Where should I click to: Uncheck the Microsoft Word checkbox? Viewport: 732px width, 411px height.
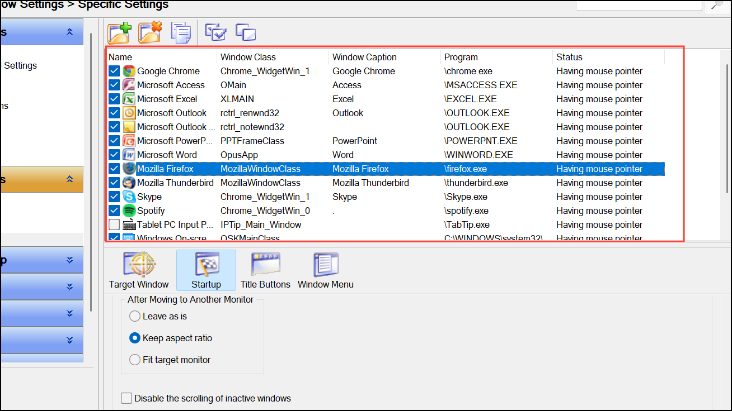pyautogui.click(x=114, y=155)
